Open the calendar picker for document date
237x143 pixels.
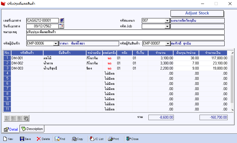pyautogui.click(x=61, y=26)
